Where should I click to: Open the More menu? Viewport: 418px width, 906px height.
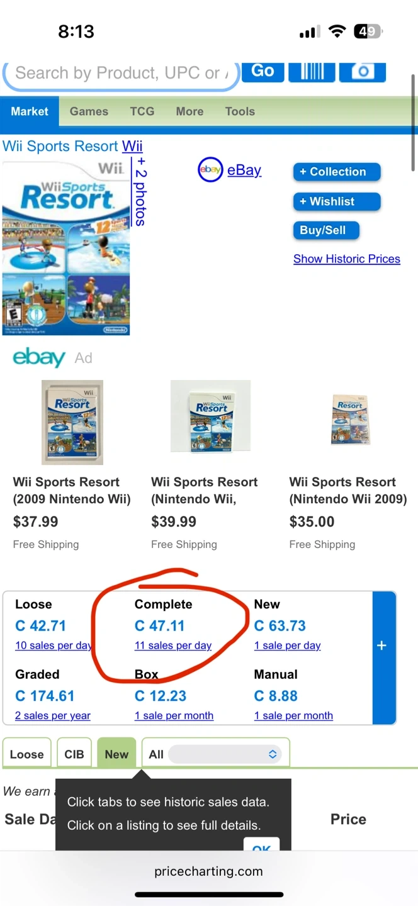pyautogui.click(x=189, y=111)
